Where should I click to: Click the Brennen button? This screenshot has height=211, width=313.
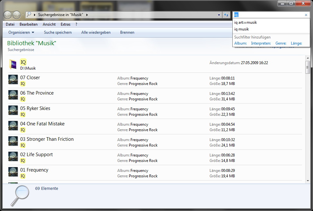coord(127,32)
